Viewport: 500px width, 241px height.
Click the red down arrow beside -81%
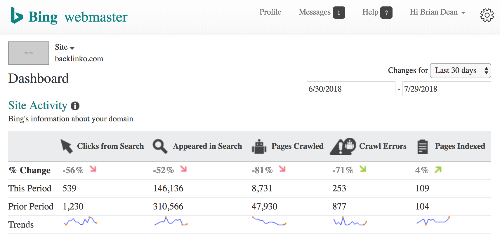[282, 169]
